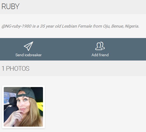
Task: Click the gray band beside 1 PHOTOS
Action: pyautogui.click(x=88, y=69)
